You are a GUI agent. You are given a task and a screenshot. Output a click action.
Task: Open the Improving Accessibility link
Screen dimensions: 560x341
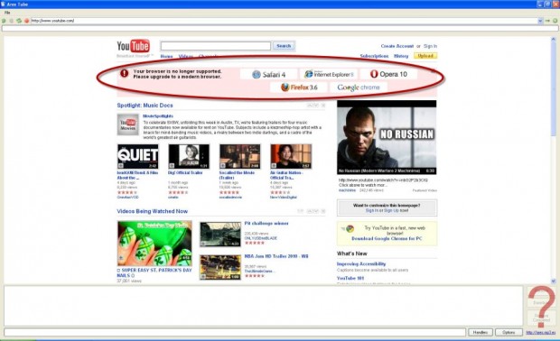tap(361, 264)
